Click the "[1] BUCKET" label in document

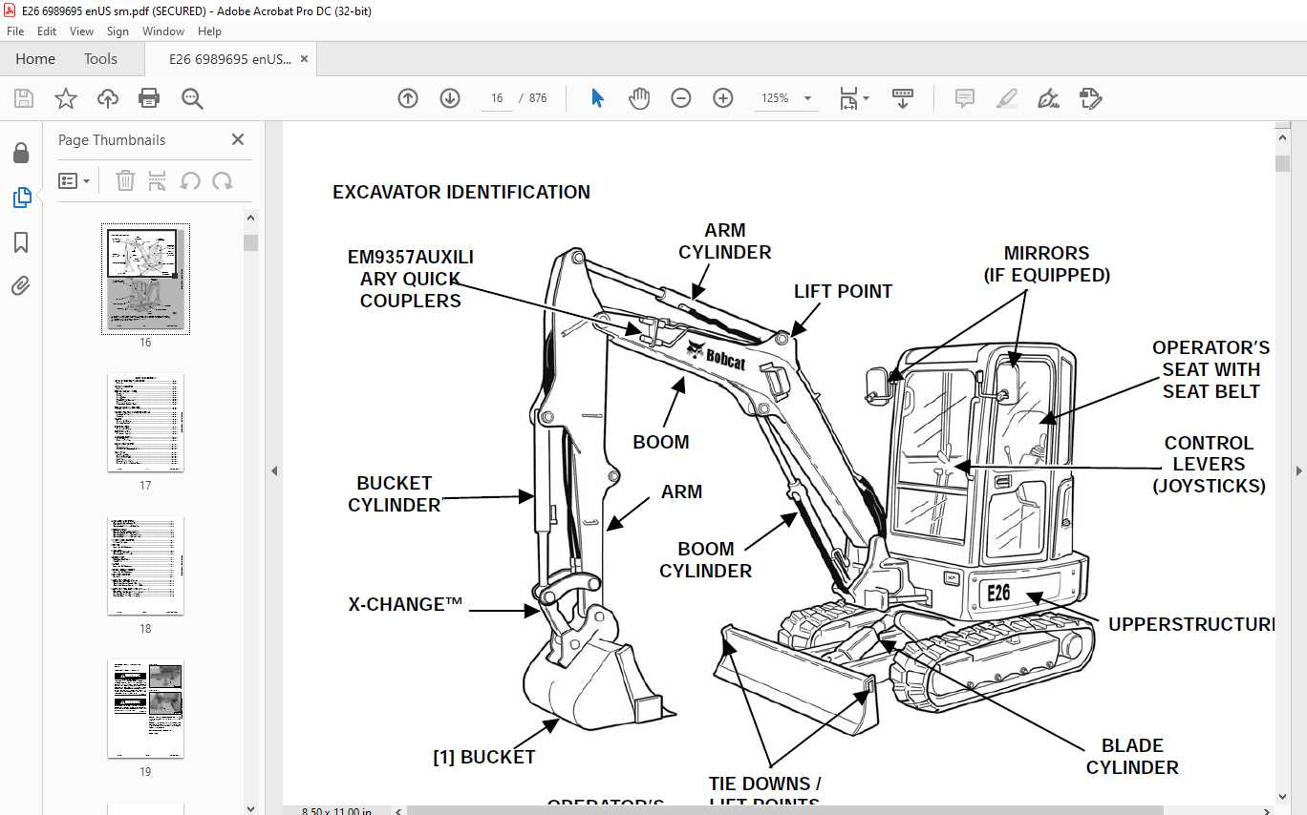point(484,757)
